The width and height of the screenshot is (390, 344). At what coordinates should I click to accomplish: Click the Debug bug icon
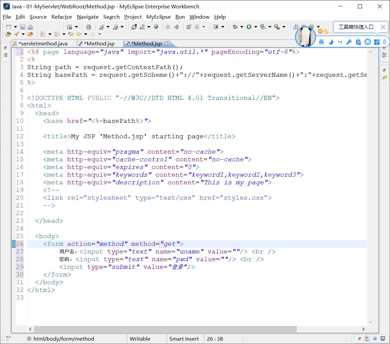click(235, 27)
